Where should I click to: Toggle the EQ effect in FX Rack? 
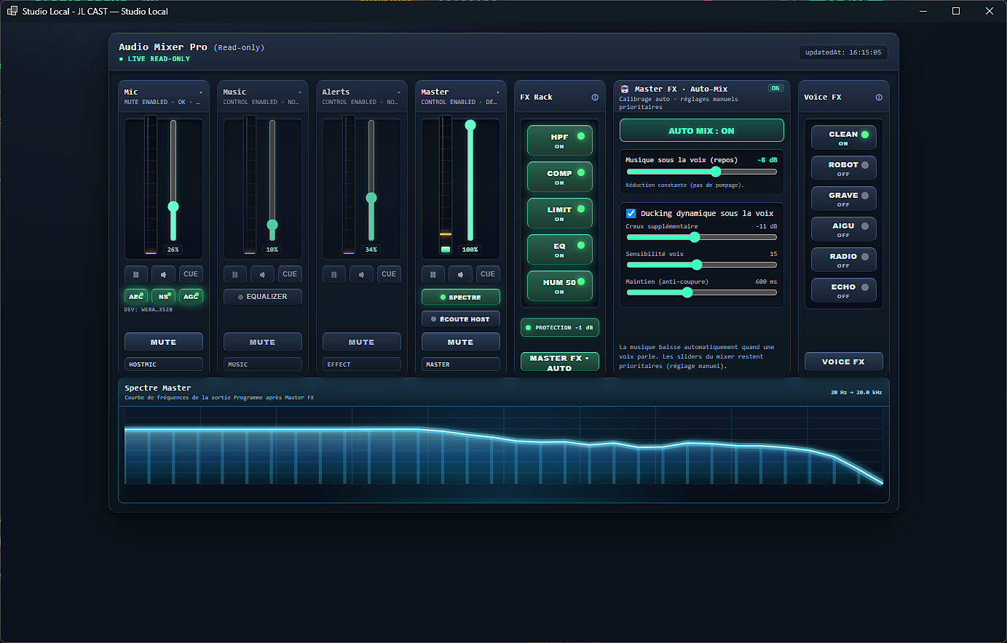pyautogui.click(x=560, y=249)
